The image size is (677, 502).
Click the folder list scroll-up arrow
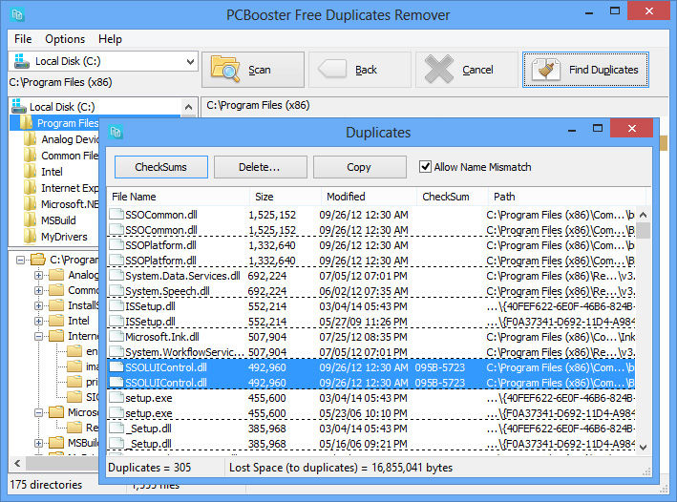click(189, 107)
